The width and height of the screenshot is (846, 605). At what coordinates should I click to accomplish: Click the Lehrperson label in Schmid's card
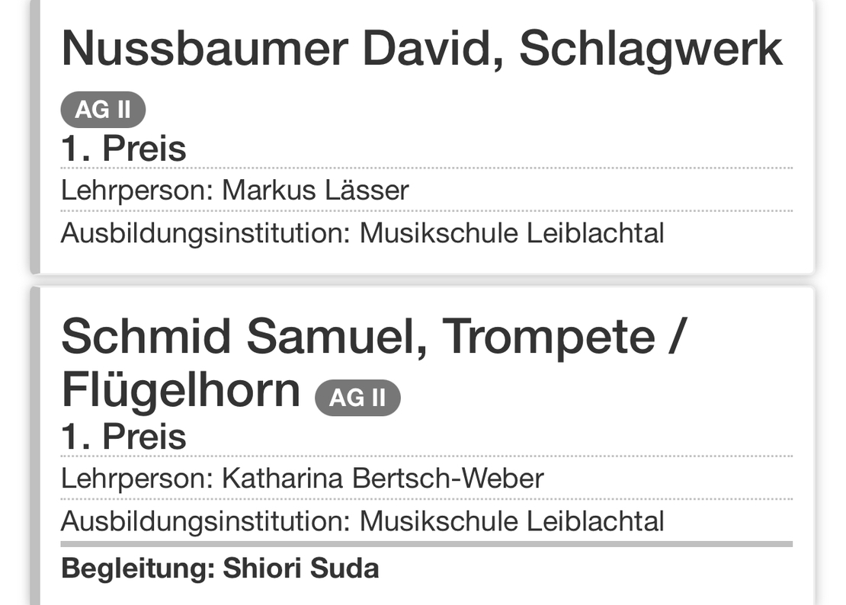[x=136, y=479]
